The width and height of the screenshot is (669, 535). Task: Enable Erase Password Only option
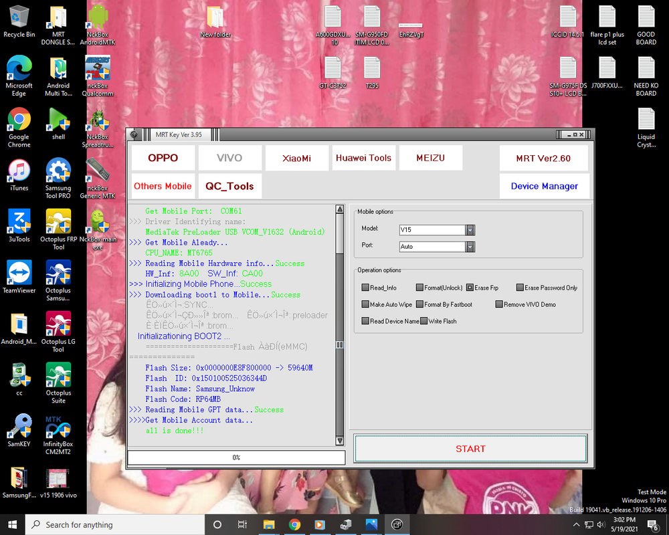click(x=520, y=288)
